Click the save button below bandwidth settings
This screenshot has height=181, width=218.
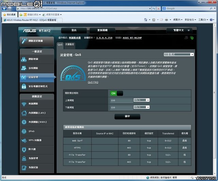(x=127, y=116)
